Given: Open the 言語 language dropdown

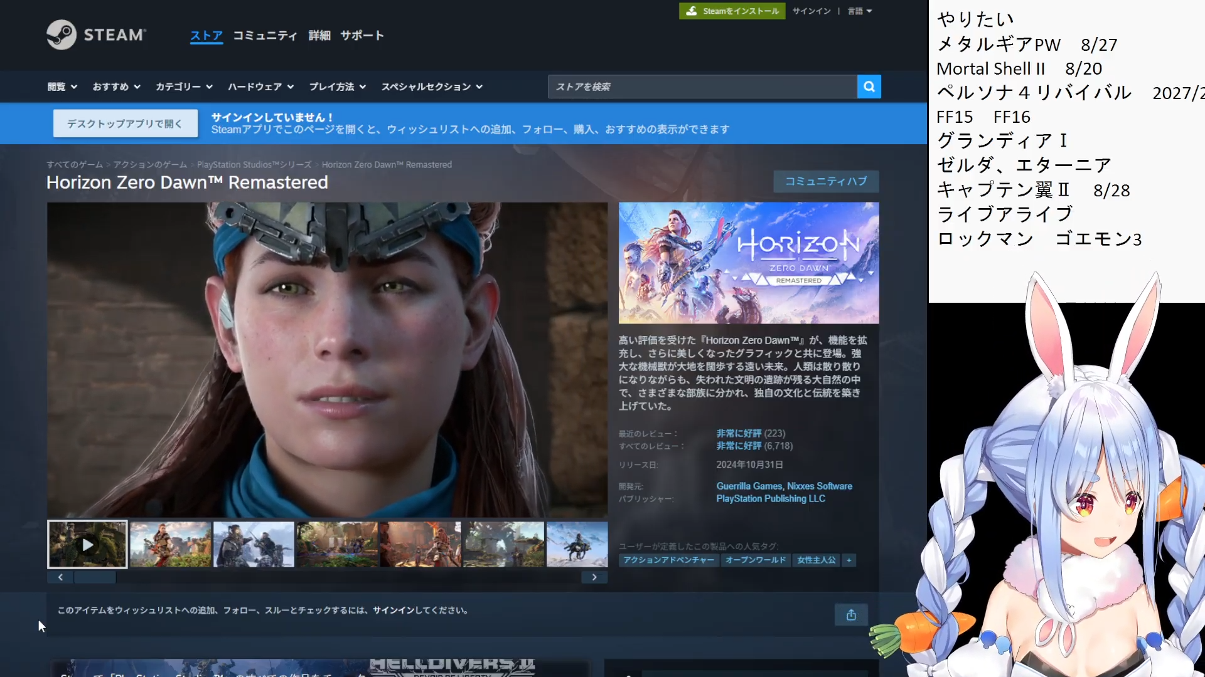Looking at the screenshot, I should click(x=860, y=11).
